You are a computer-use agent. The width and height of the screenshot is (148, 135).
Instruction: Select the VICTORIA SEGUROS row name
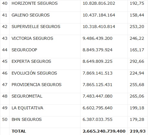(32, 38)
